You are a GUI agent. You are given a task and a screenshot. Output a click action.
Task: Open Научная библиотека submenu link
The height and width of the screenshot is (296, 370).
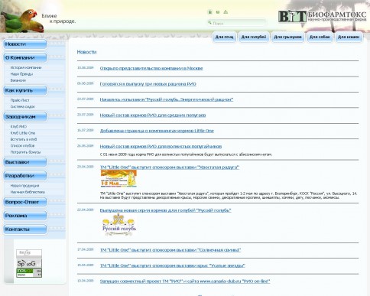pyautogui.click(x=28, y=192)
